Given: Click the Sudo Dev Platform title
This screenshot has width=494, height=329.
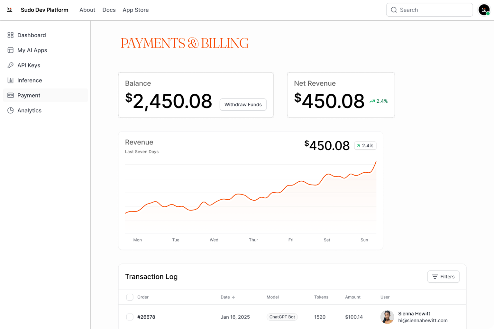Looking at the screenshot, I should click(x=44, y=10).
